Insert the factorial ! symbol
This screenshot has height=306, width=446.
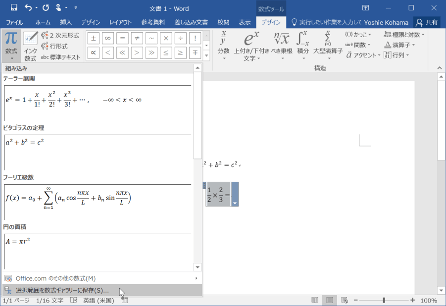pyautogui.click(x=195, y=38)
